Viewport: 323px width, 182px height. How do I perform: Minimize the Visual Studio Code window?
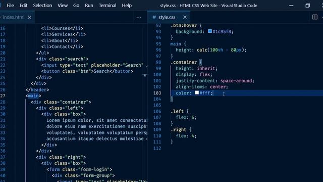(x=291, y=6)
